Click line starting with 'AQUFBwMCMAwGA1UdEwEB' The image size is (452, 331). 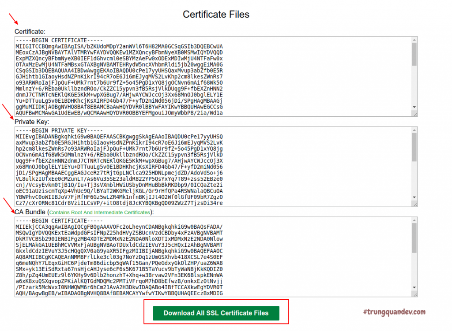119,113
